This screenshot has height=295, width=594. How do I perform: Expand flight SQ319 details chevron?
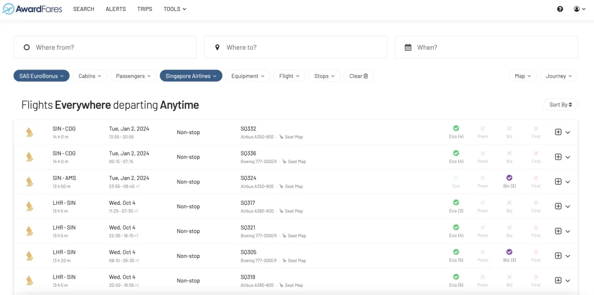[x=567, y=281]
